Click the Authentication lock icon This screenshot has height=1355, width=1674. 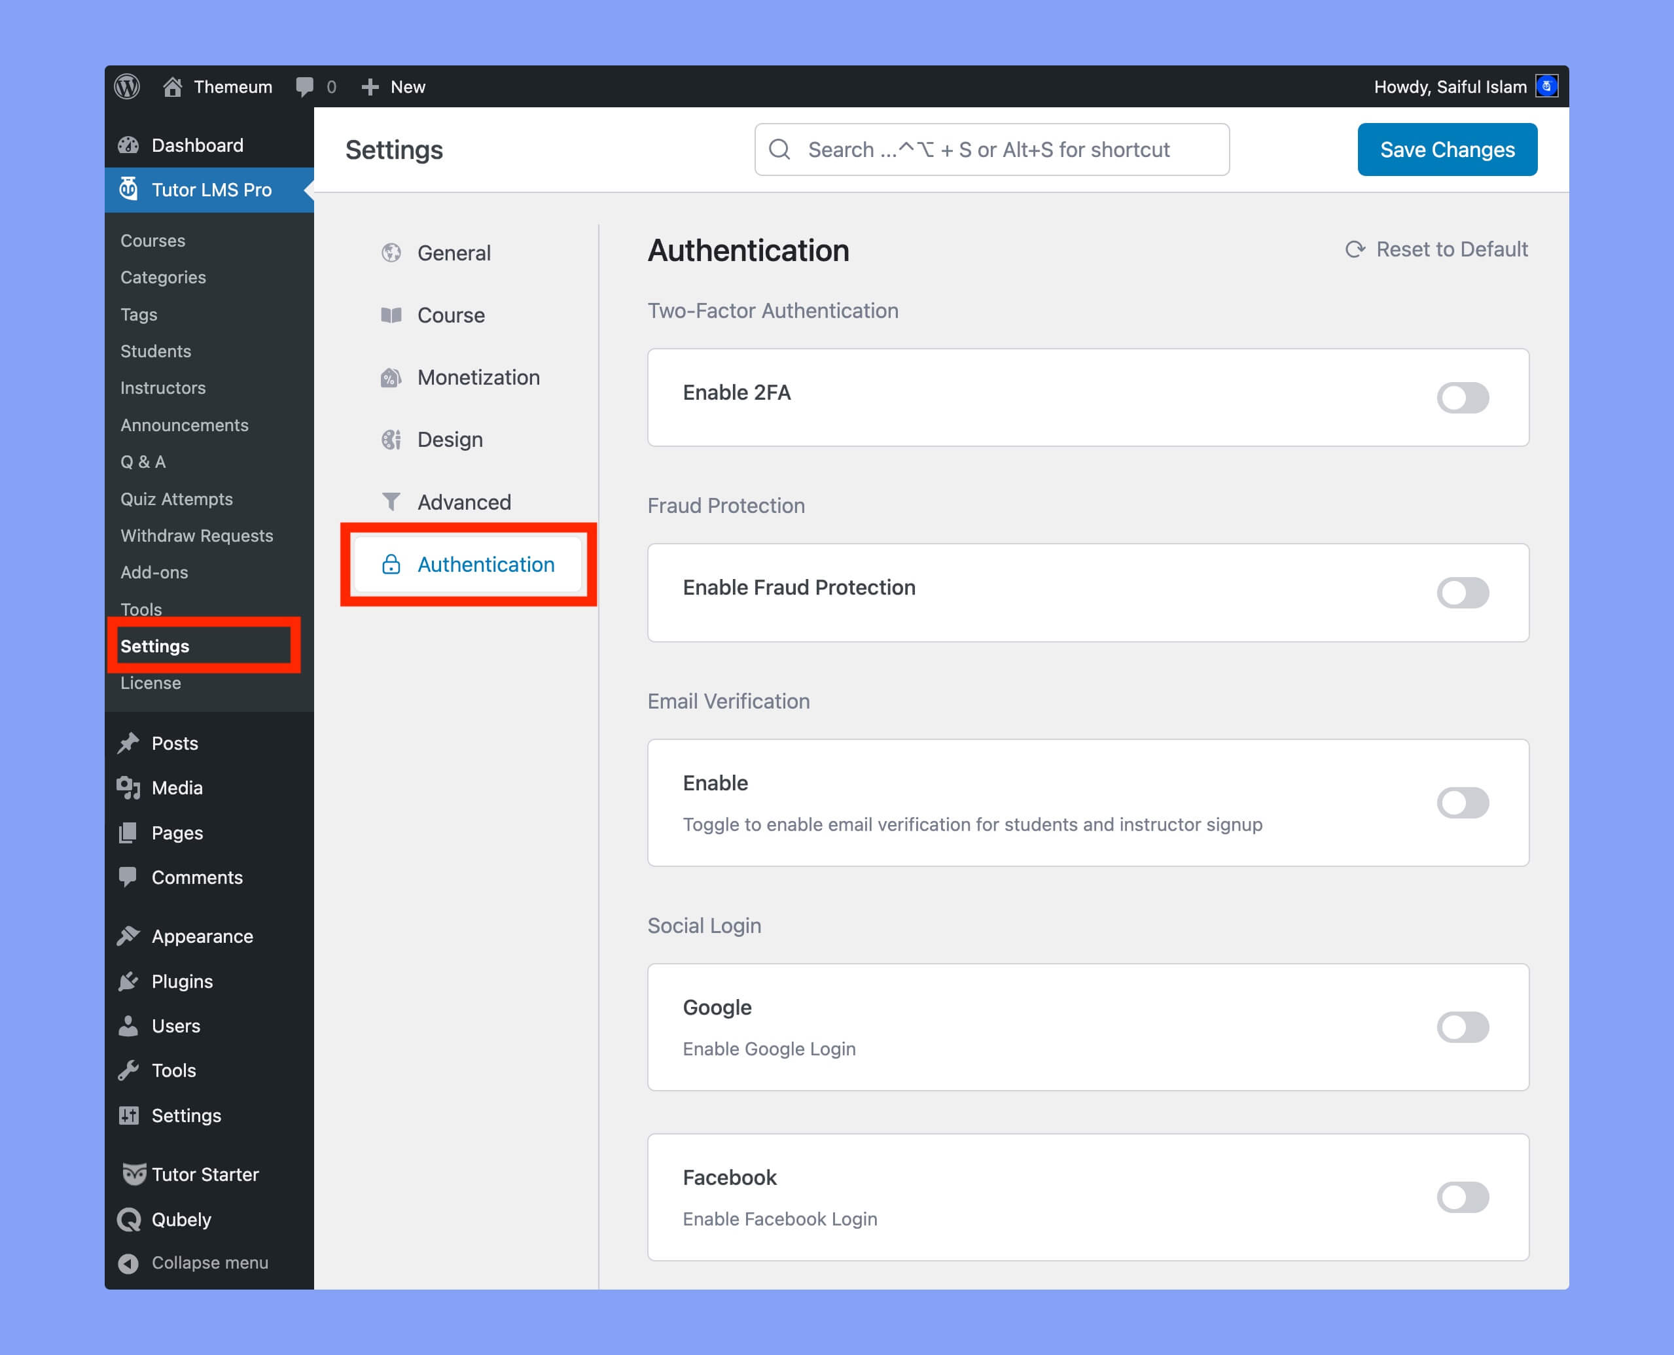(x=391, y=565)
